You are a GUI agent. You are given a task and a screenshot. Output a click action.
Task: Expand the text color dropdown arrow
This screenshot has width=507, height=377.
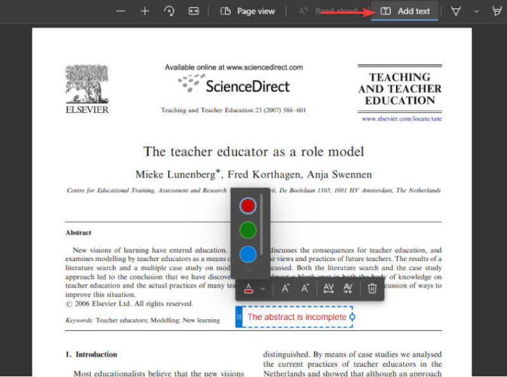263,288
